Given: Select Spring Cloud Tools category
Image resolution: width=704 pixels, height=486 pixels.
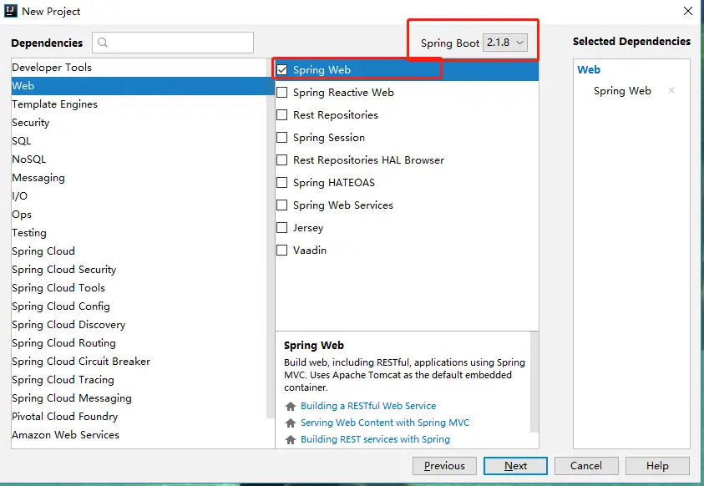Looking at the screenshot, I should pyautogui.click(x=139, y=288).
